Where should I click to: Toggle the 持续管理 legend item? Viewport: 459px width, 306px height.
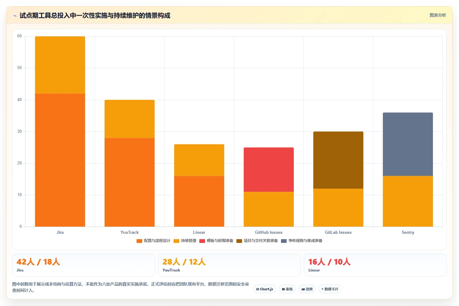point(185,241)
